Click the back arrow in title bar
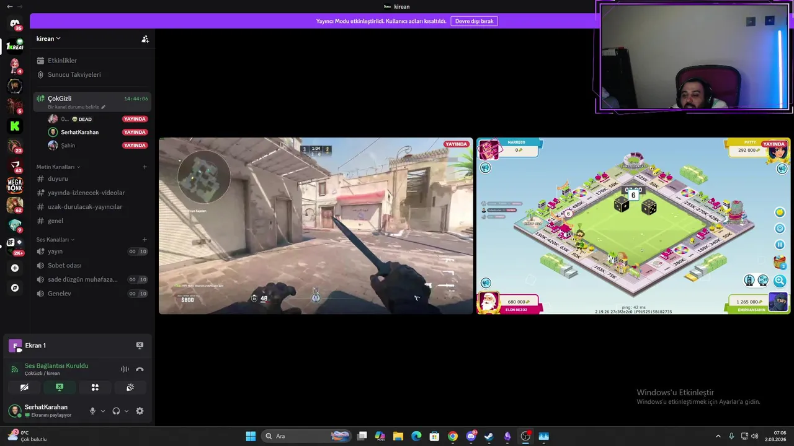Image resolution: width=794 pixels, height=446 pixels. point(9,6)
